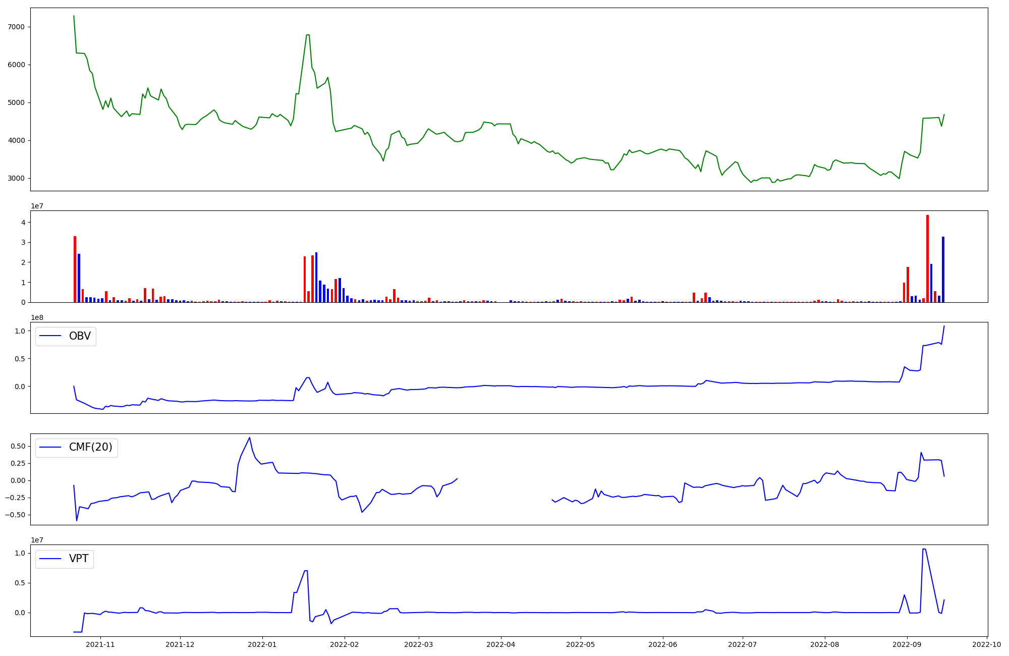Click the 1e8 exponent label above OBV chart

click(37, 317)
